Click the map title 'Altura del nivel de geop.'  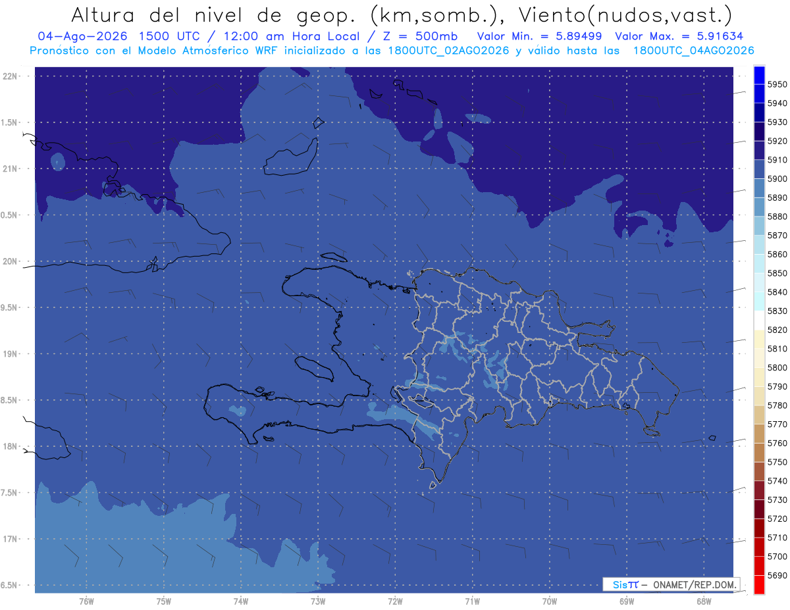[214, 15]
